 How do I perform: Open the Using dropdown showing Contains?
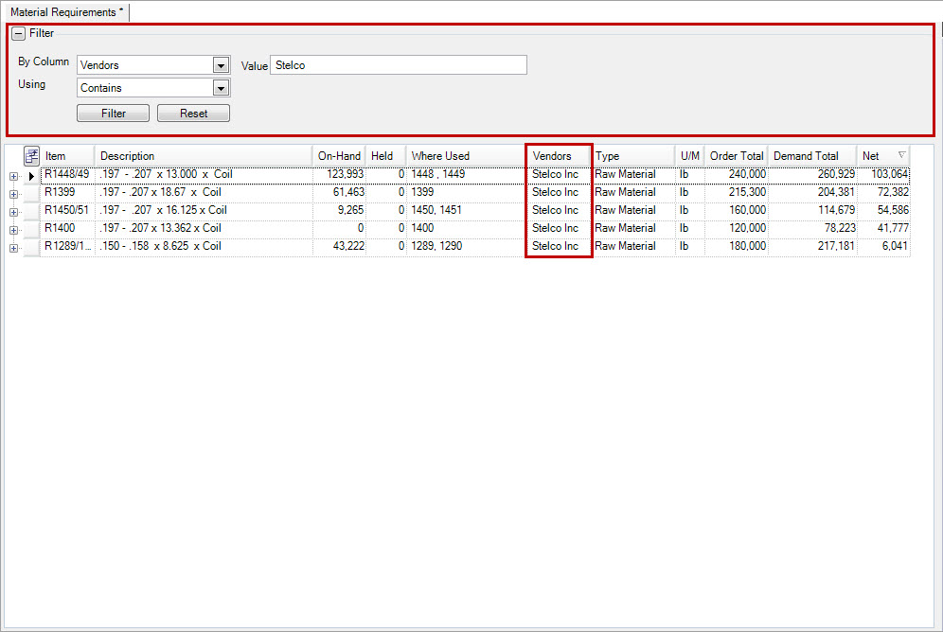pyautogui.click(x=222, y=88)
